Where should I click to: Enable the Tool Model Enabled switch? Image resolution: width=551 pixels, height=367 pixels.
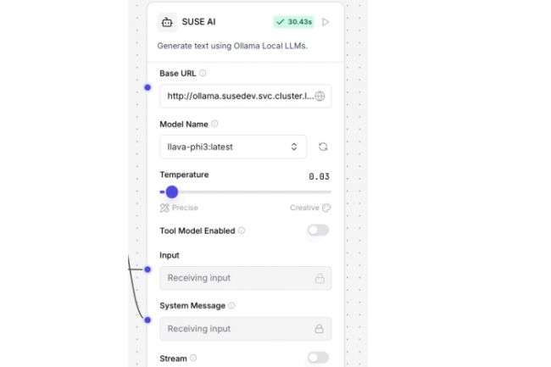click(318, 231)
